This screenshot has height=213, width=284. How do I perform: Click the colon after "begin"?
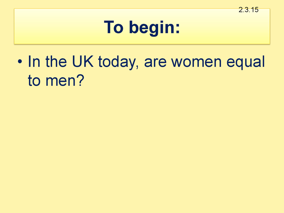pos(177,29)
